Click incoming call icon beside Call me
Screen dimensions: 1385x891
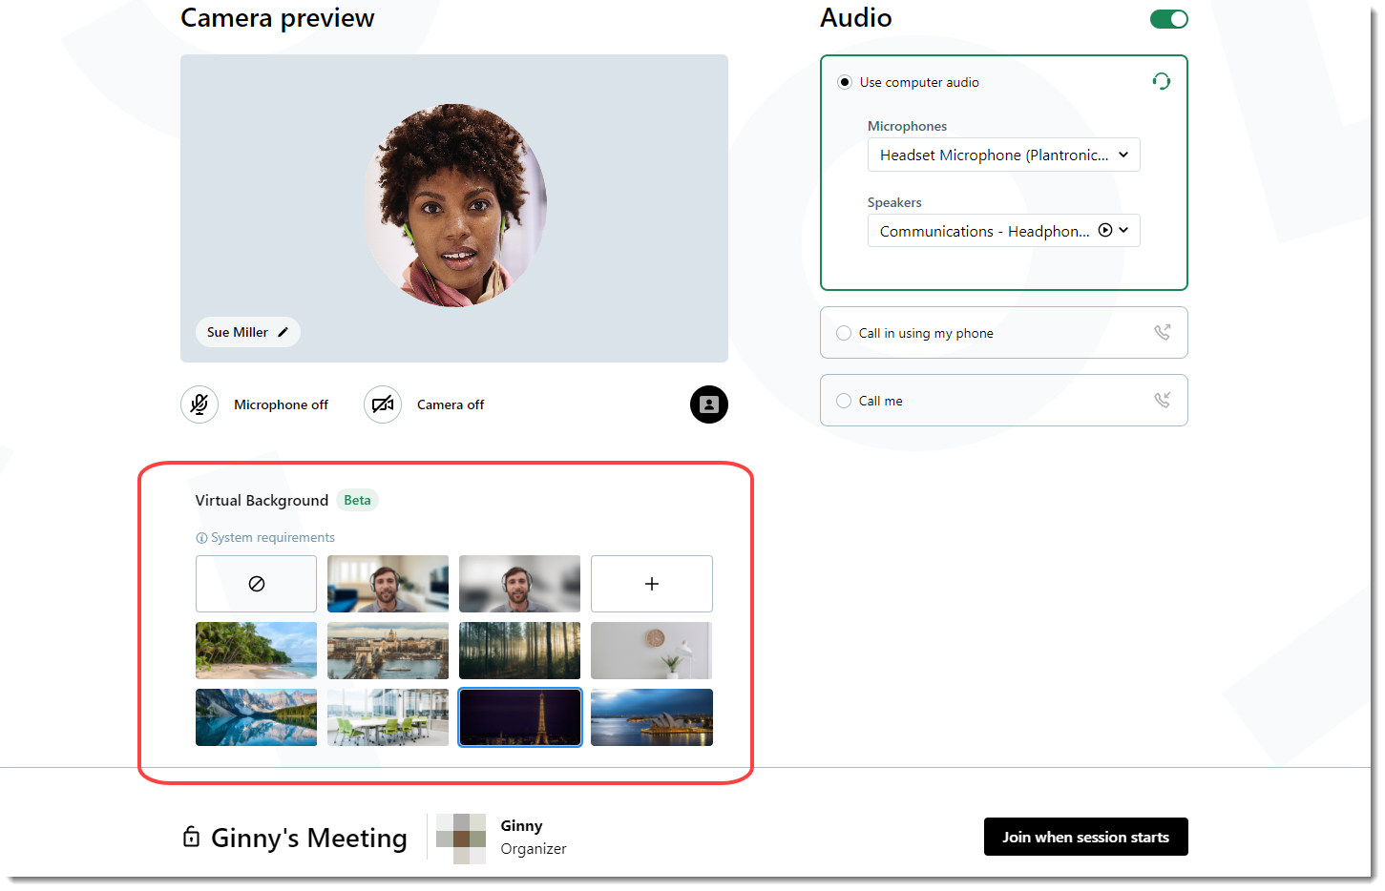1162,400
